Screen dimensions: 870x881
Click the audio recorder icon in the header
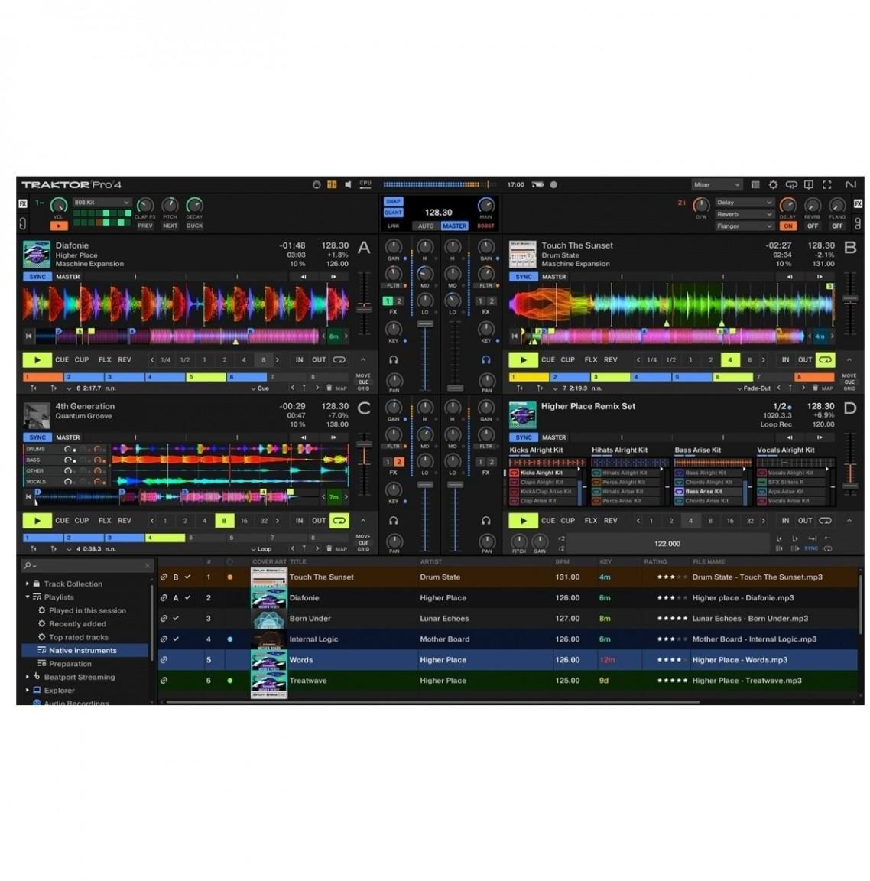click(x=553, y=184)
